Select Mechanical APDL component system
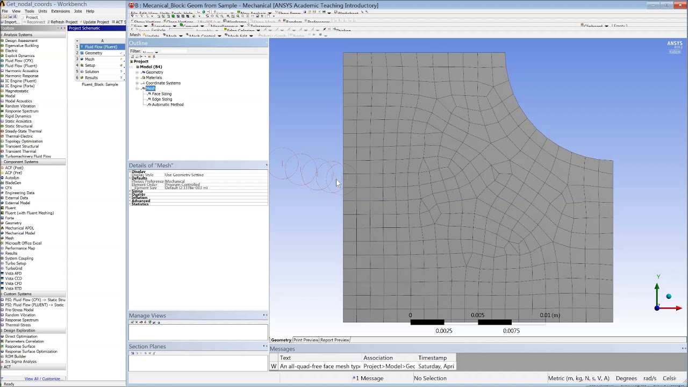688x387 pixels. click(19, 228)
